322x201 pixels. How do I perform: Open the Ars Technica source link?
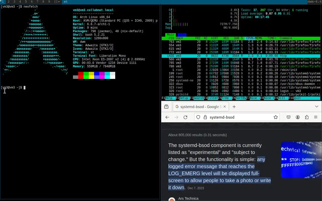(188, 198)
